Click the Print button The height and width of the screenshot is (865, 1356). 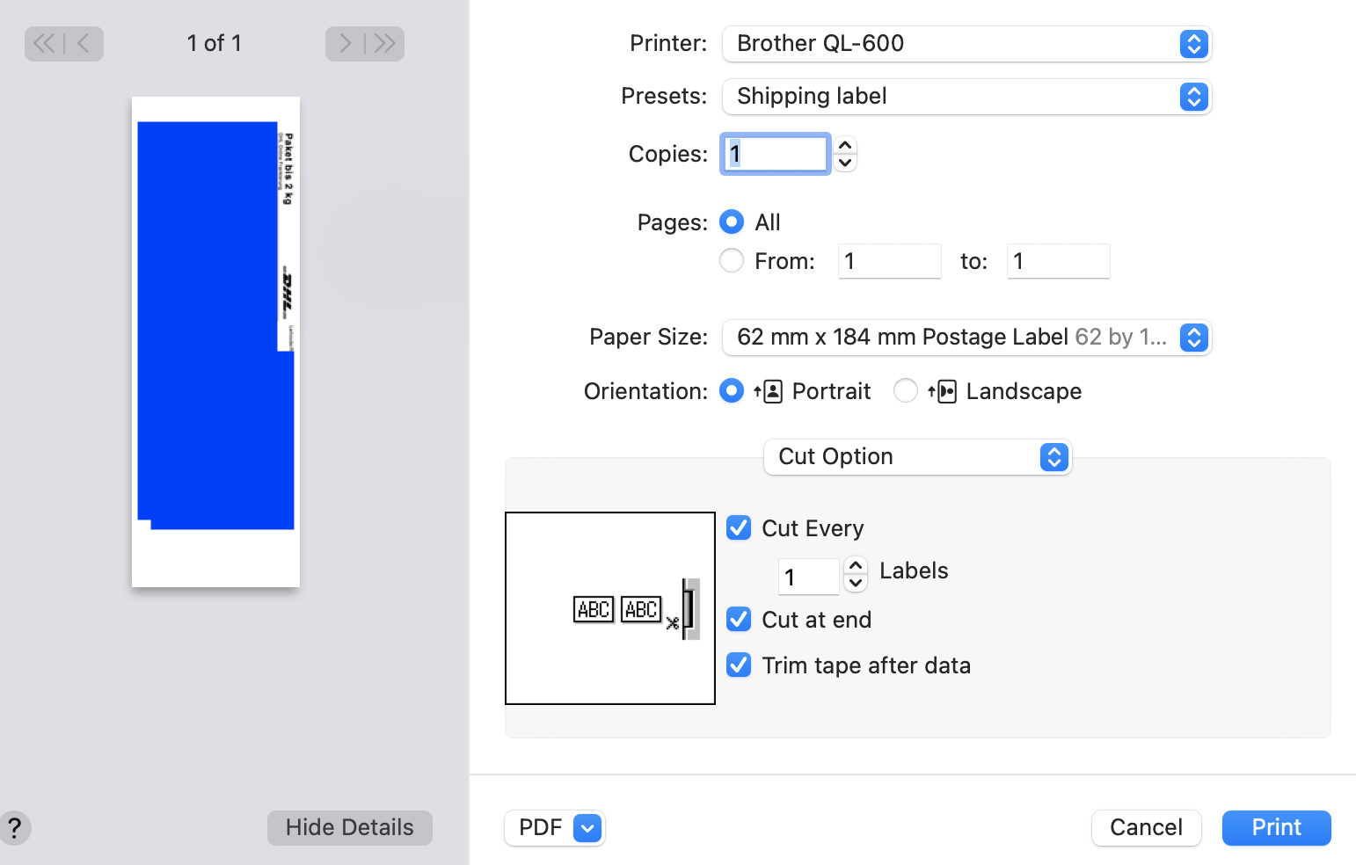[x=1276, y=827]
